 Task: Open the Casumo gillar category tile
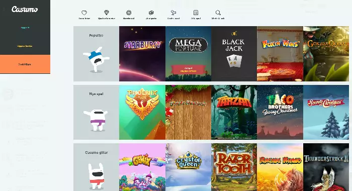click(96, 167)
